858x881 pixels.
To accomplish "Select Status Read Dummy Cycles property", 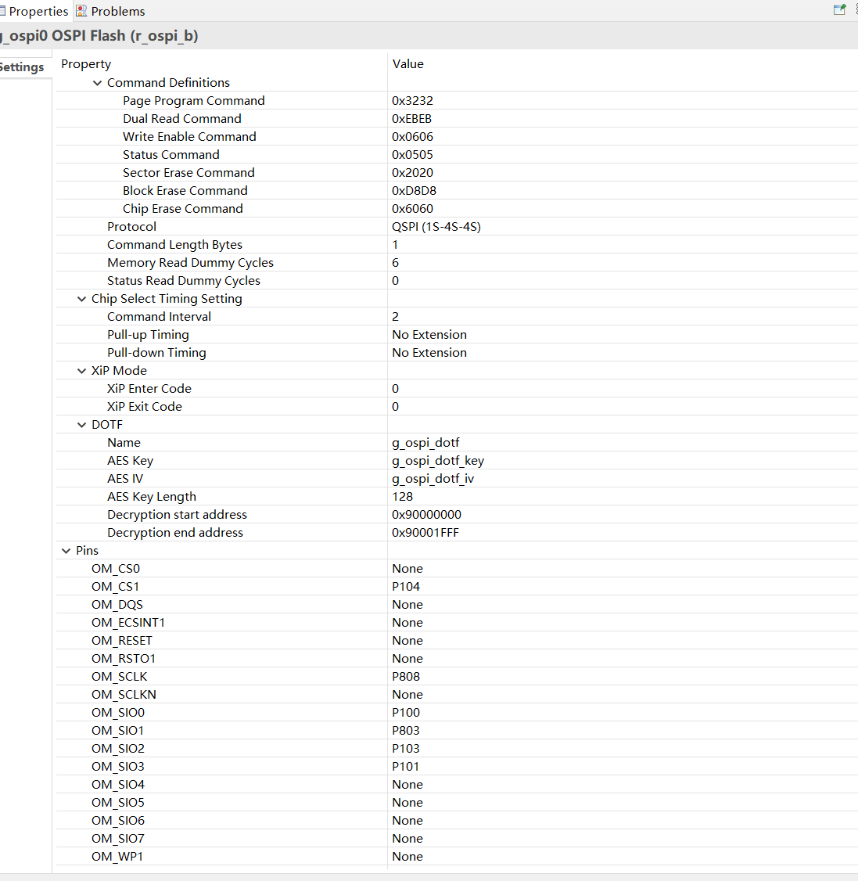I will tap(184, 280).
